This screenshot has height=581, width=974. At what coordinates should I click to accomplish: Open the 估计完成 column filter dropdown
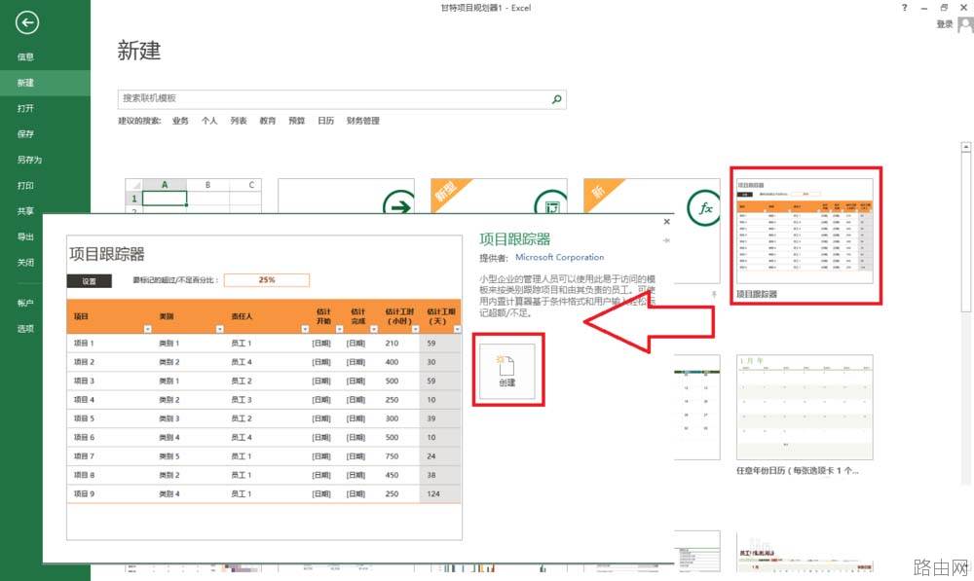374,329
